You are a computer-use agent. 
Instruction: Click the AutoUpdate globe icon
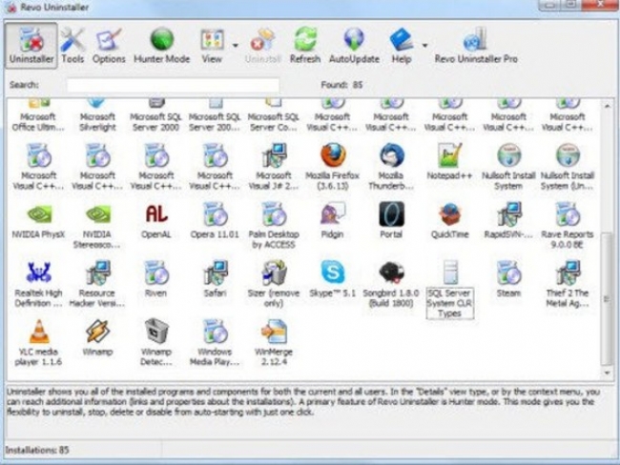(x=354, y=45)
